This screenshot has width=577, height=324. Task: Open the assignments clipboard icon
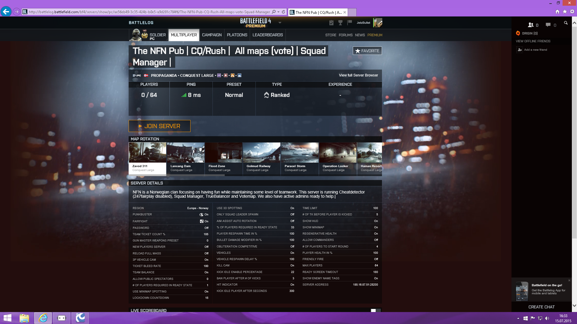coord(331,23)
